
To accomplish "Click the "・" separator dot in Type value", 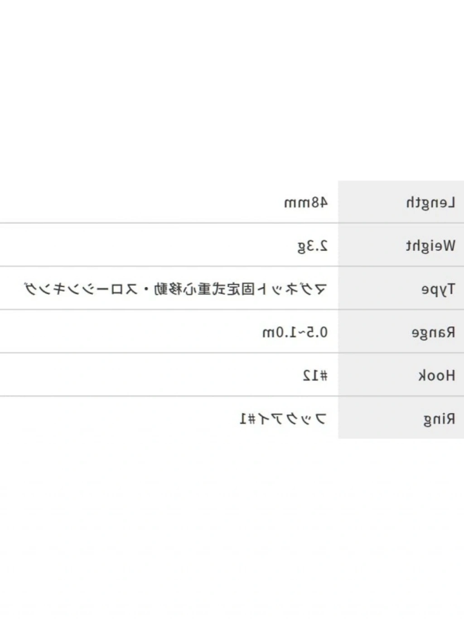I will [146, 289].
